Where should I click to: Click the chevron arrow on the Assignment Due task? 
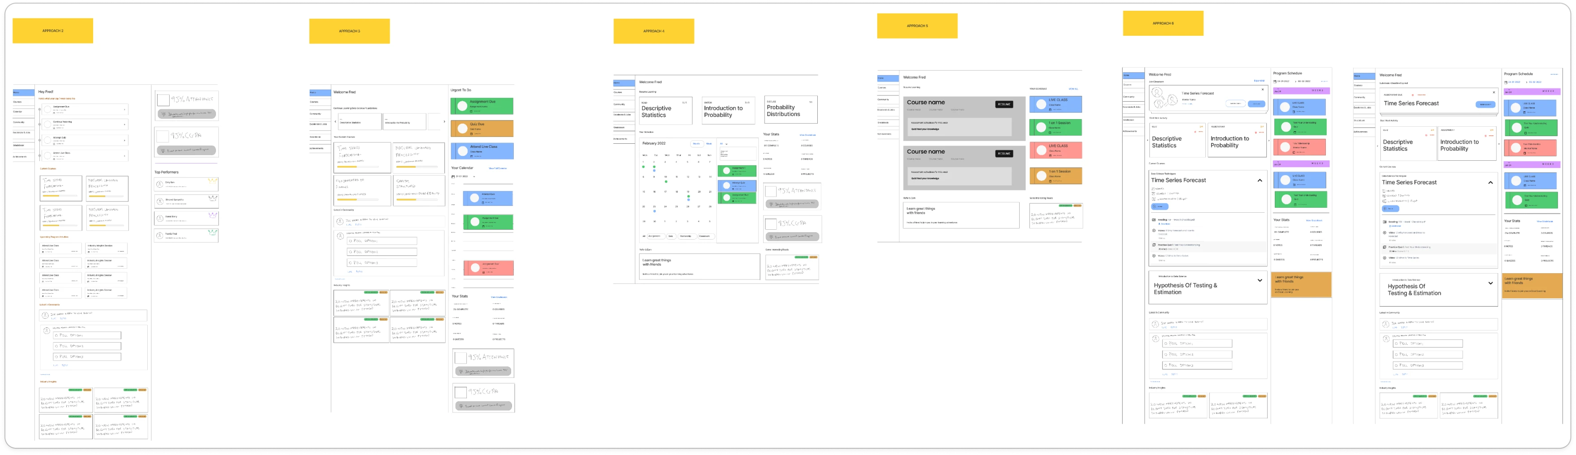pos(125,110)
